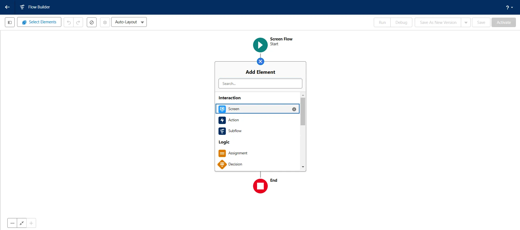The image size is (520, 230).
Task: Click the Assignment element icon
Action: tap(222, 153)
